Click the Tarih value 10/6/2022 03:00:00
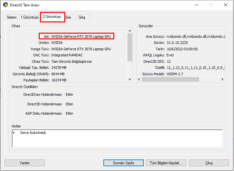This screenshot has width=234, height=171. 182,49
